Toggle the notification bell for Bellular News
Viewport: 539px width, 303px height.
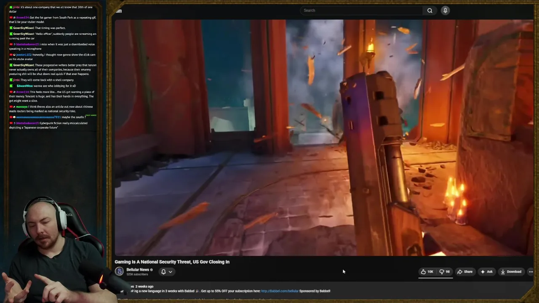click(x=163, y=272)
